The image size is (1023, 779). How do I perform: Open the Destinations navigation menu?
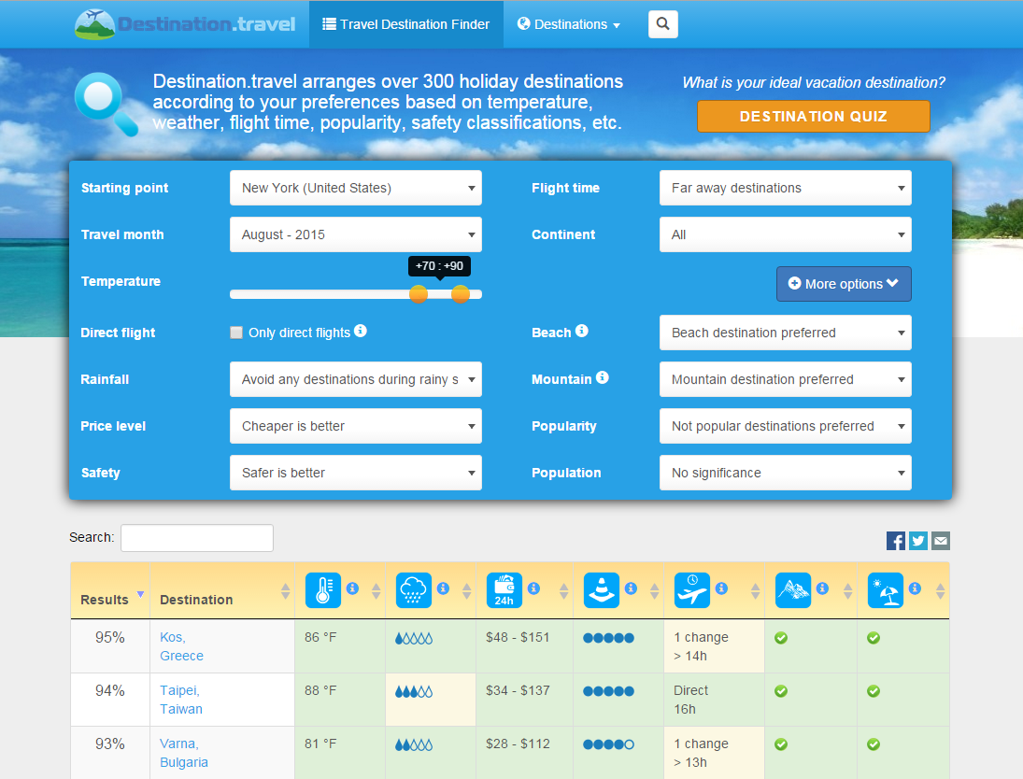tap(569, 24)
